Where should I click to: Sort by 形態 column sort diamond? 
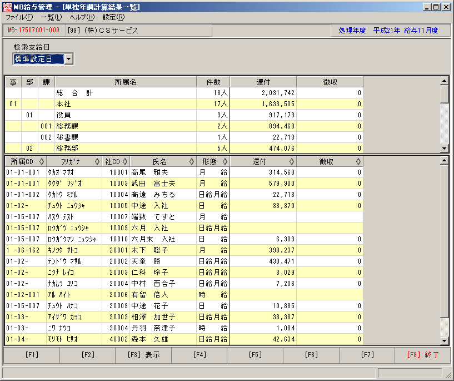click(x=224, y=161)
